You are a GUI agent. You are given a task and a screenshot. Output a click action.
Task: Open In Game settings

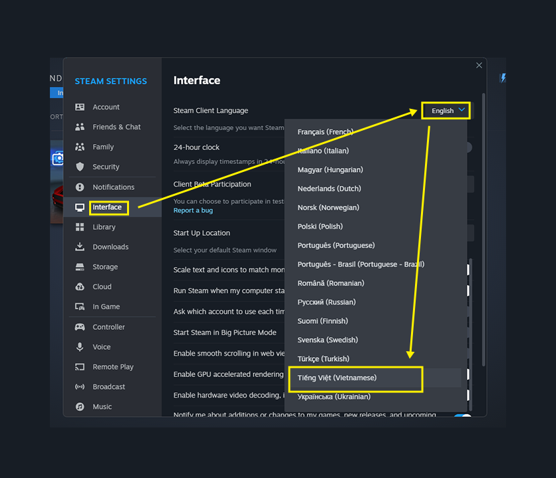[x=112, y=307]
